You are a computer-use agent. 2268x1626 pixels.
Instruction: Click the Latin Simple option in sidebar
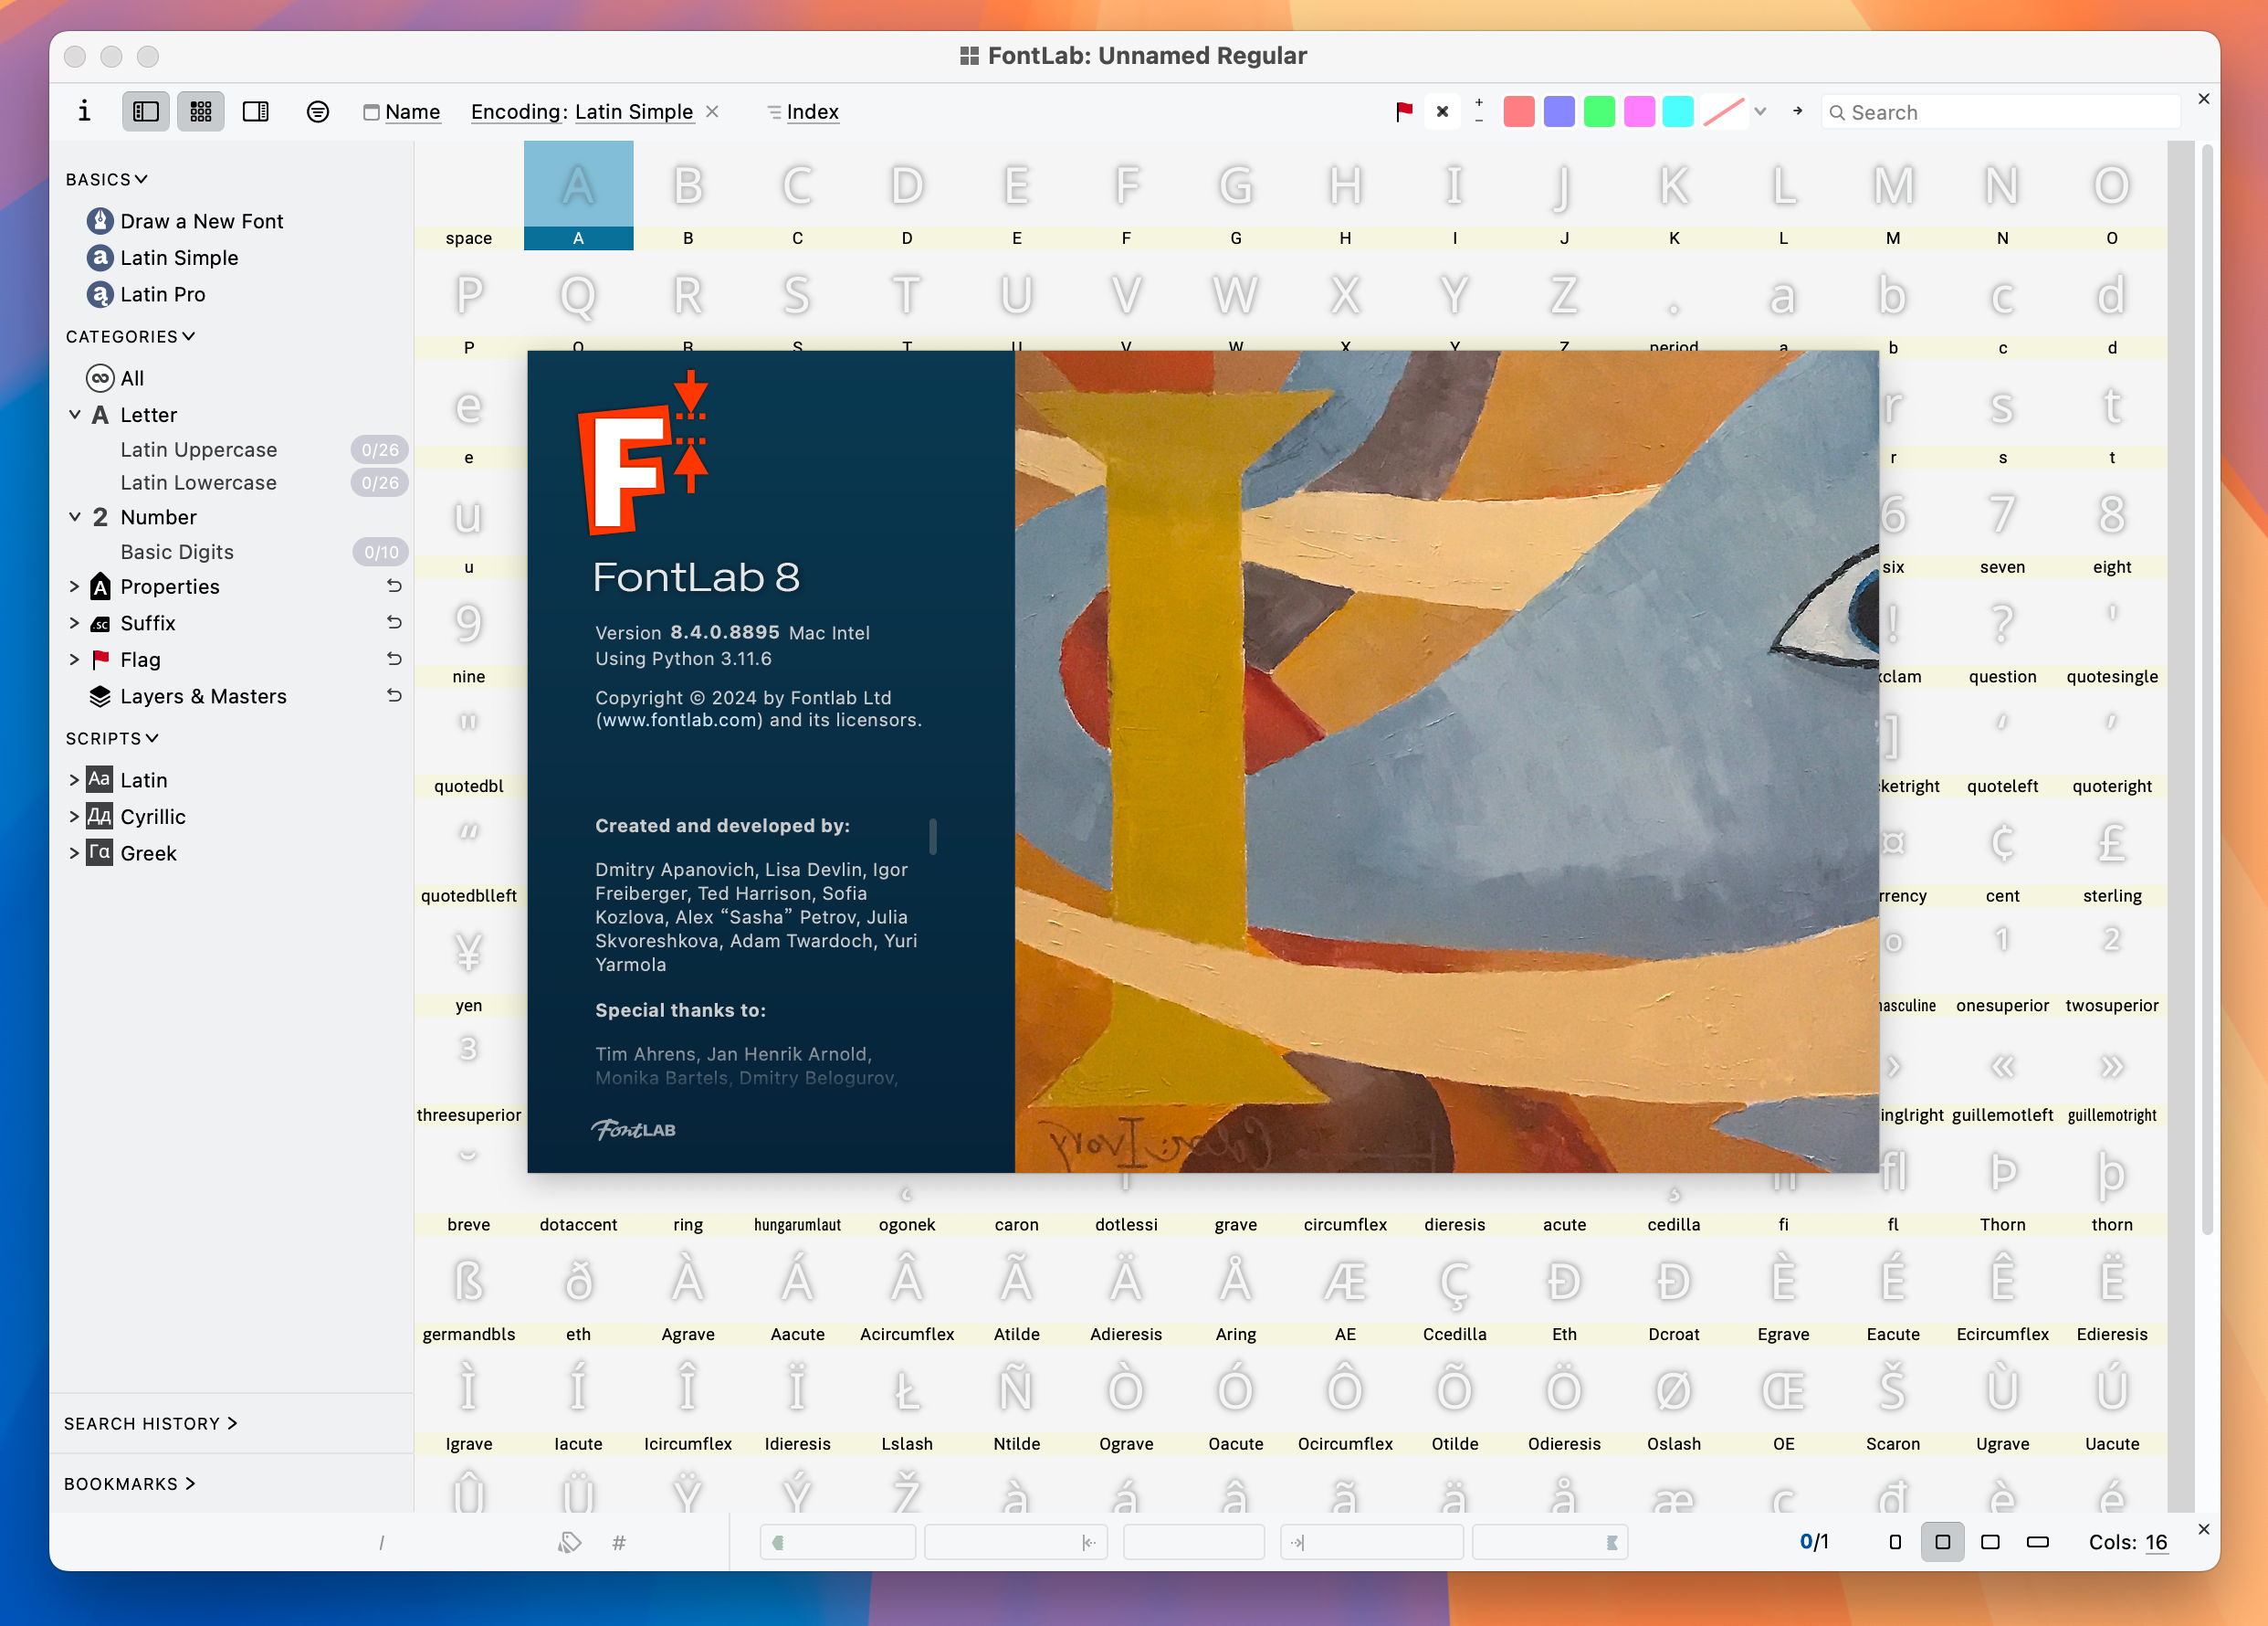point(177,257)
